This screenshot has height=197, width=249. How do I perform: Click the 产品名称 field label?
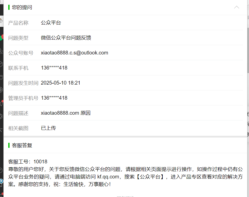[x=18, y=23]
